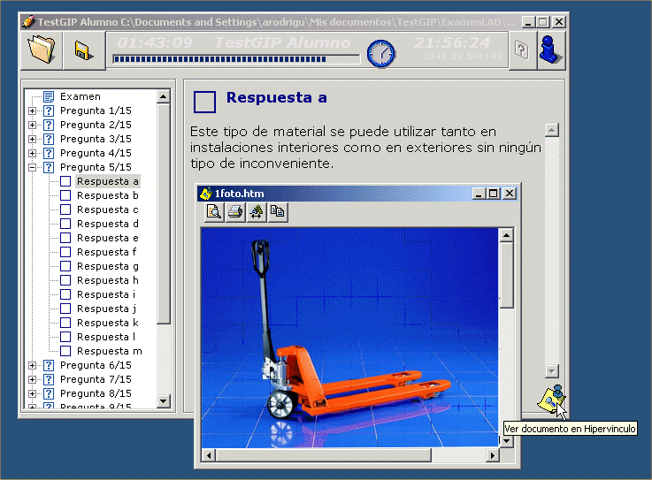
Task: View hyperlink document pin icon
Action: click(x=551, y=399)
